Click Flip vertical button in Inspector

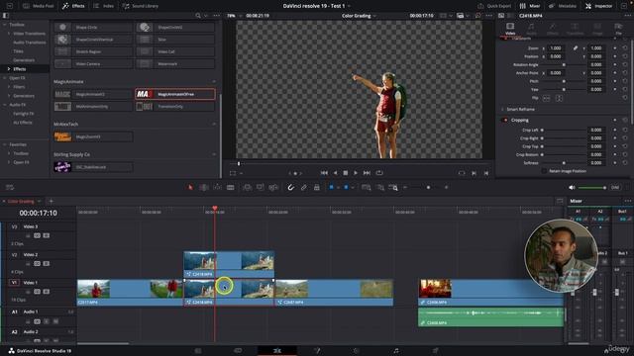(559, 98)
